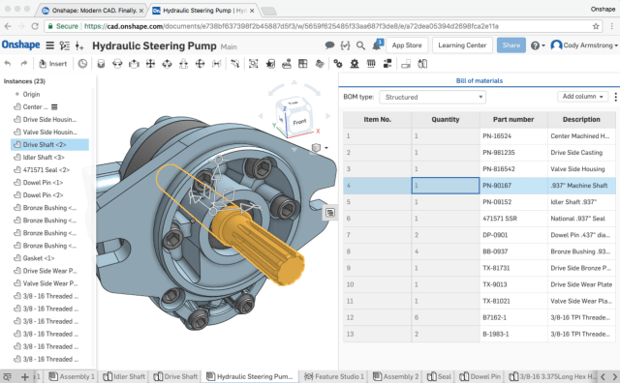The image size is (620, 383).
Task: Select the Rack and pinion relation tool
Action: click(x=355, y=64)
